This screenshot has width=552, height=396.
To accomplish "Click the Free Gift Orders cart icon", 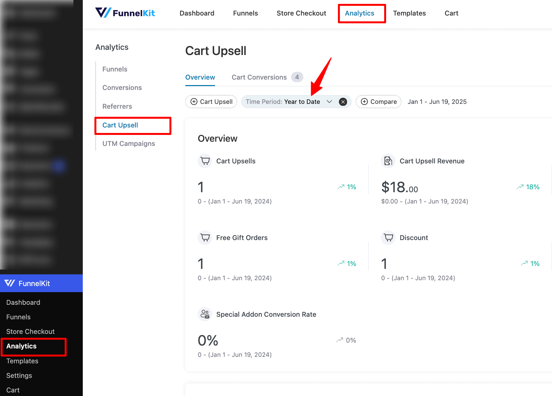I will click(205, 237).
